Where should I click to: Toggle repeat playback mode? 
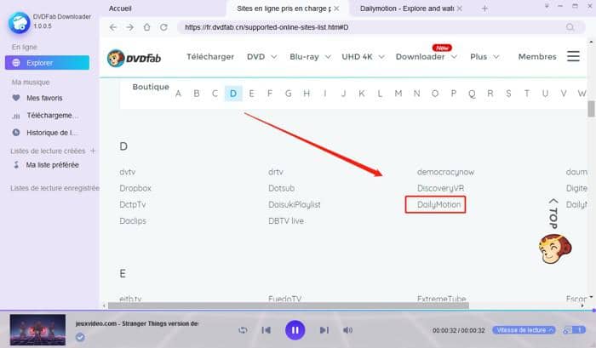point(243,330)
